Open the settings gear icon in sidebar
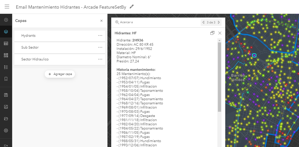Screen dimensions: 299x147 pyautogui.click(x=6, y=130)
